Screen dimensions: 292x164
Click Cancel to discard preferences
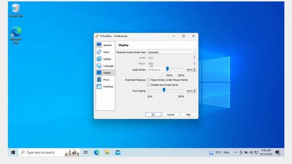coord(171,114)
